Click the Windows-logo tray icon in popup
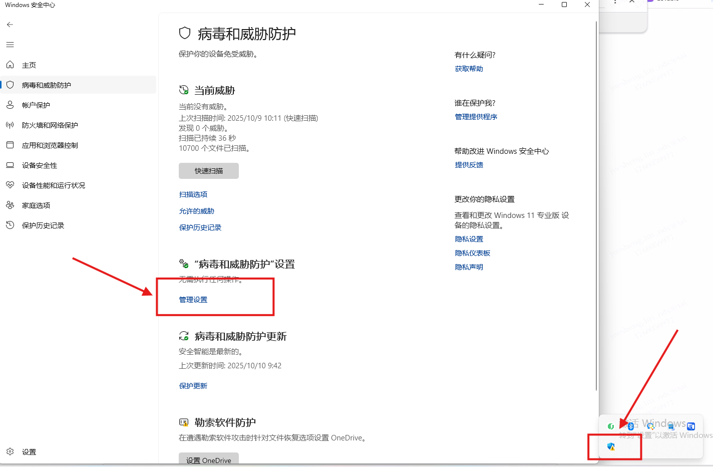Screen dimensions: 713x467 tap(671, 427)
